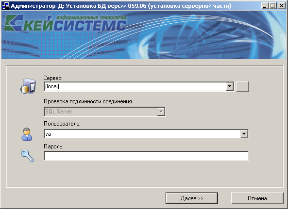
Task: Click the title bar application icon
Action: [x=6, y=6]
